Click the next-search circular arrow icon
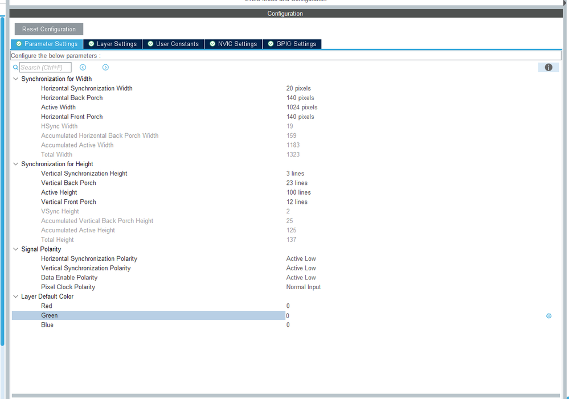Image resolution: width=569 pixels, height=399 pixels. 105,67
